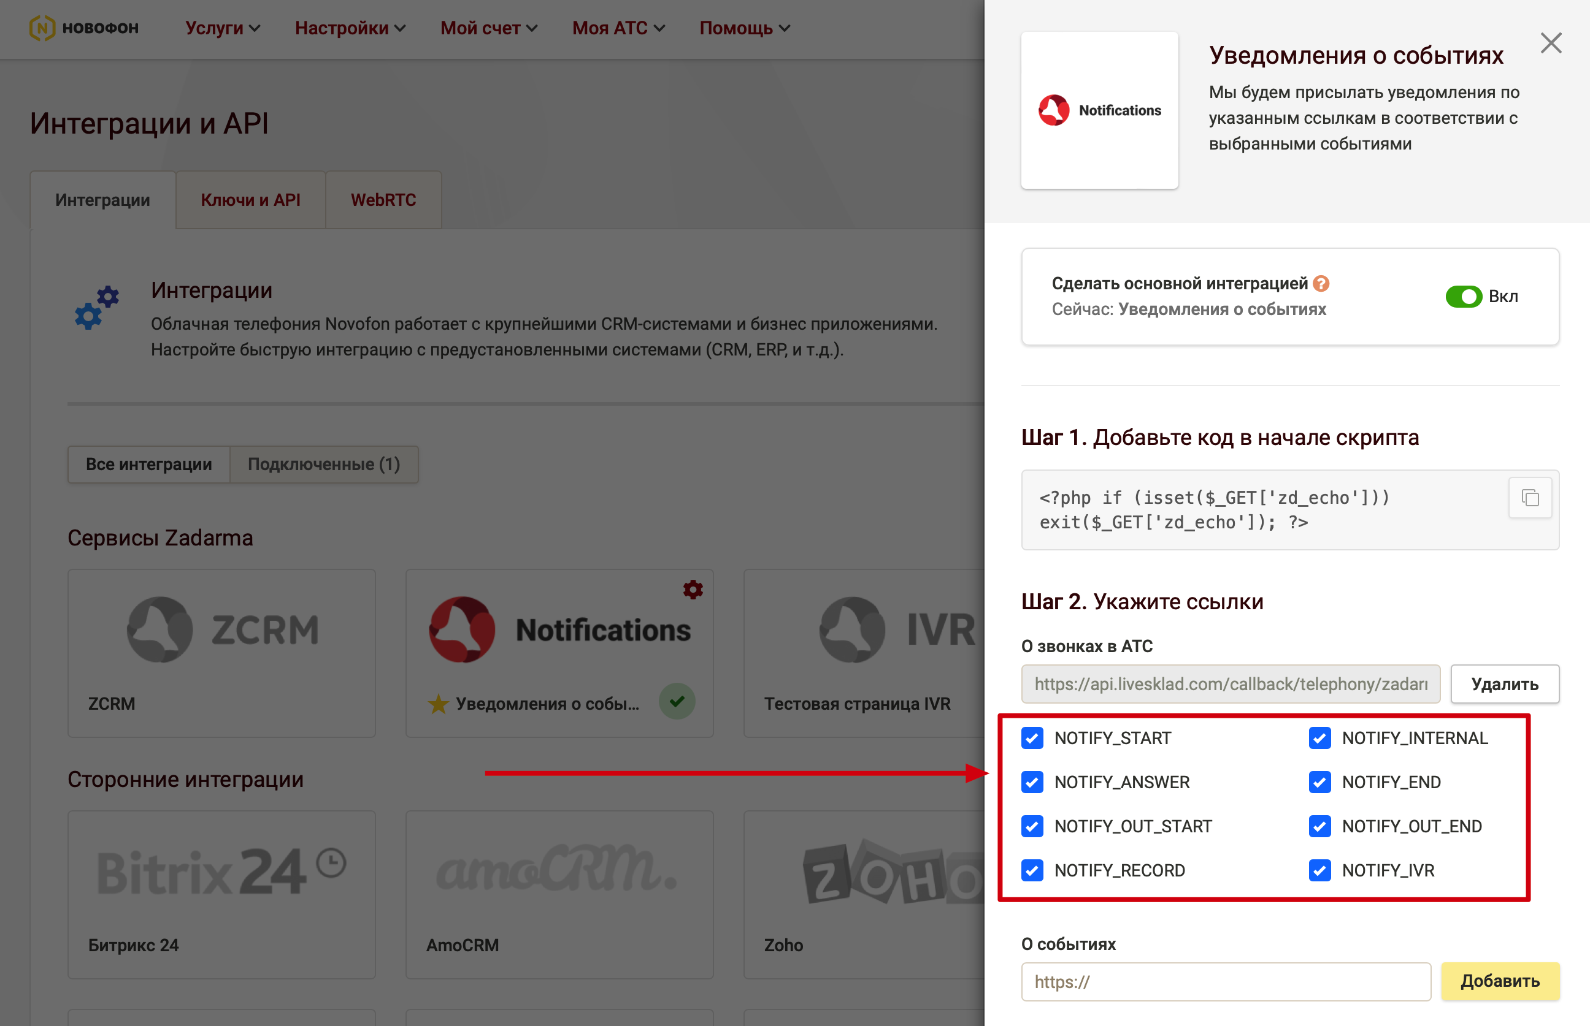Click 'Сейчас: Уведомления о событиях' text
Viewport: 1590px width, 1026px height.
(1189, 309)
